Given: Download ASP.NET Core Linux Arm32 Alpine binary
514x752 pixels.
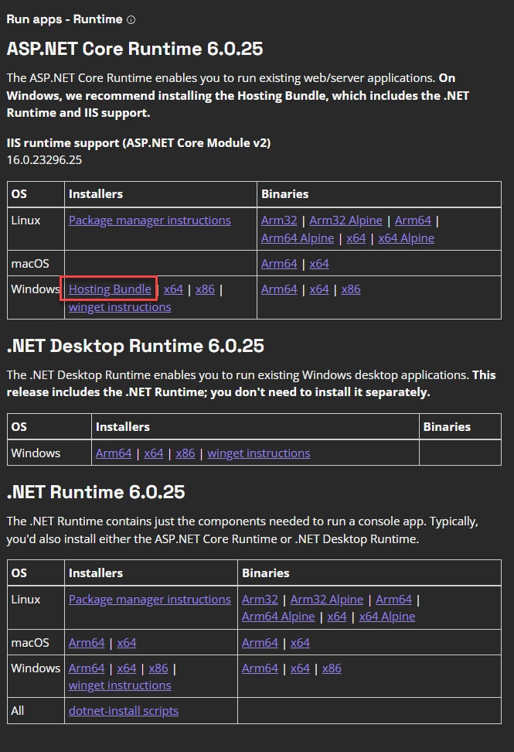Looking at the screenshot, I should (x=346, y=220).
